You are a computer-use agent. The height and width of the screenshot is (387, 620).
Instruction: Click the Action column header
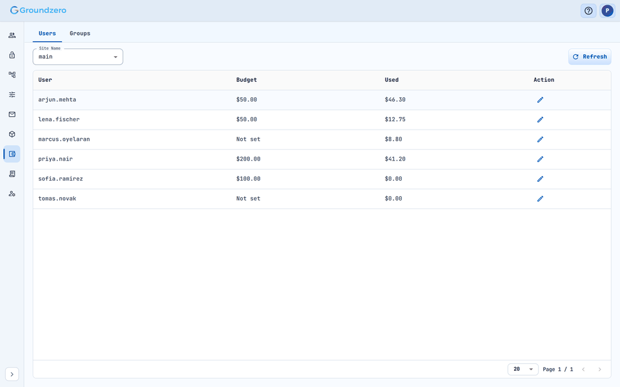click(x=544, y=80)
